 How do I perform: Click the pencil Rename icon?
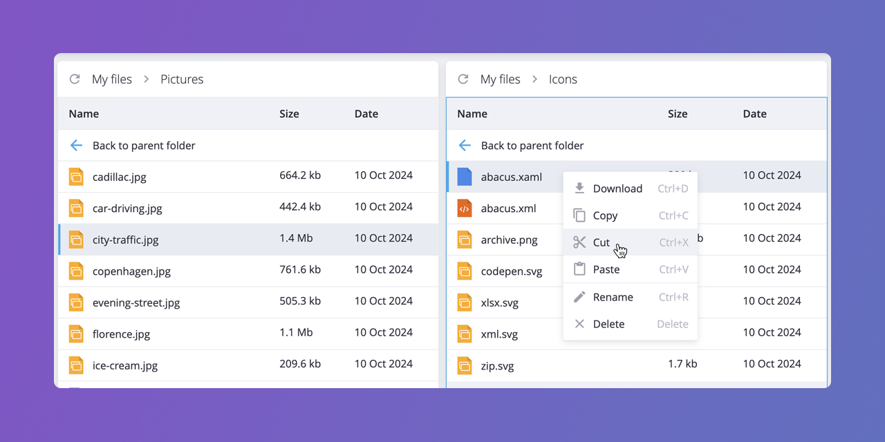coord(579,297)
